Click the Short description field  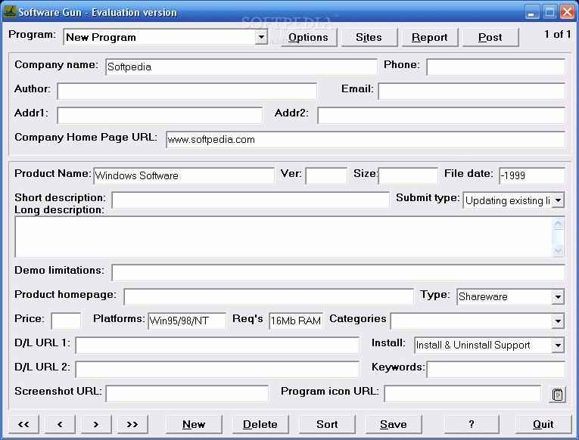click(x=251, y=200)
